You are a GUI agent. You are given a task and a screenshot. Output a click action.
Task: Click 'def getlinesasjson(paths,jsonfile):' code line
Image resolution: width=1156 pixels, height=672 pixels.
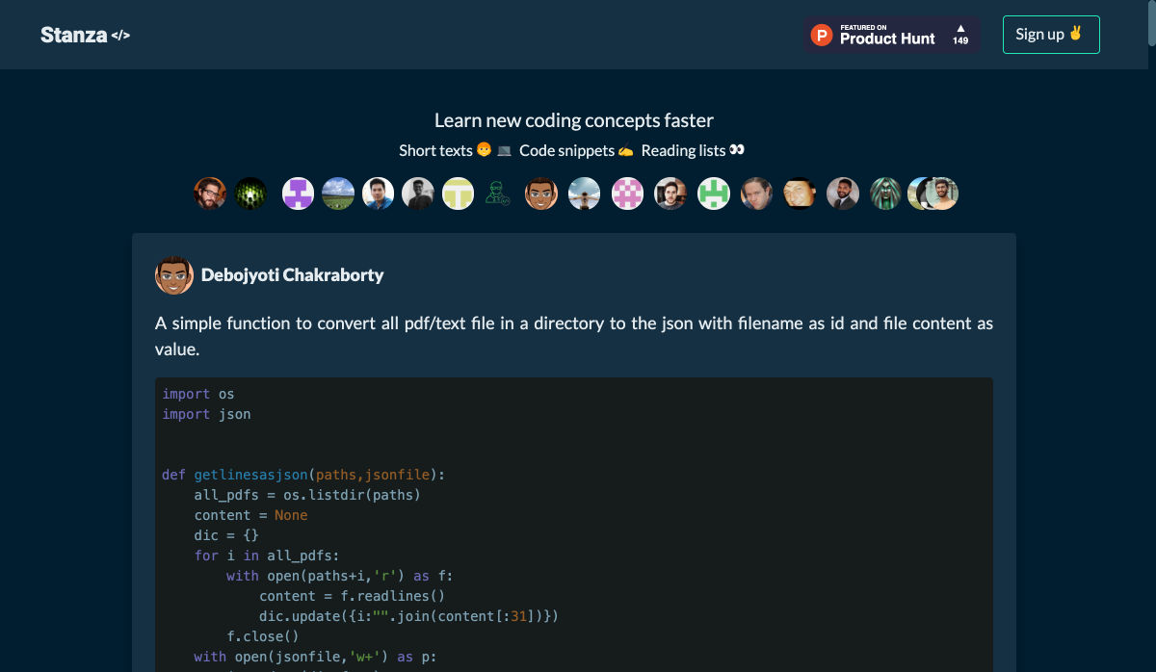pyautogui.click(x=303, y=475)
